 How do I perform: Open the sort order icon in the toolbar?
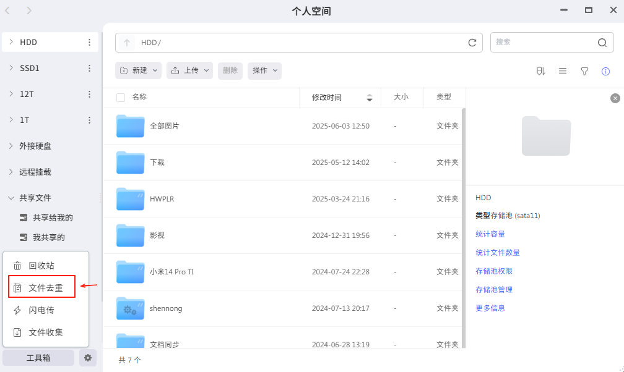(x=540, y=71)
